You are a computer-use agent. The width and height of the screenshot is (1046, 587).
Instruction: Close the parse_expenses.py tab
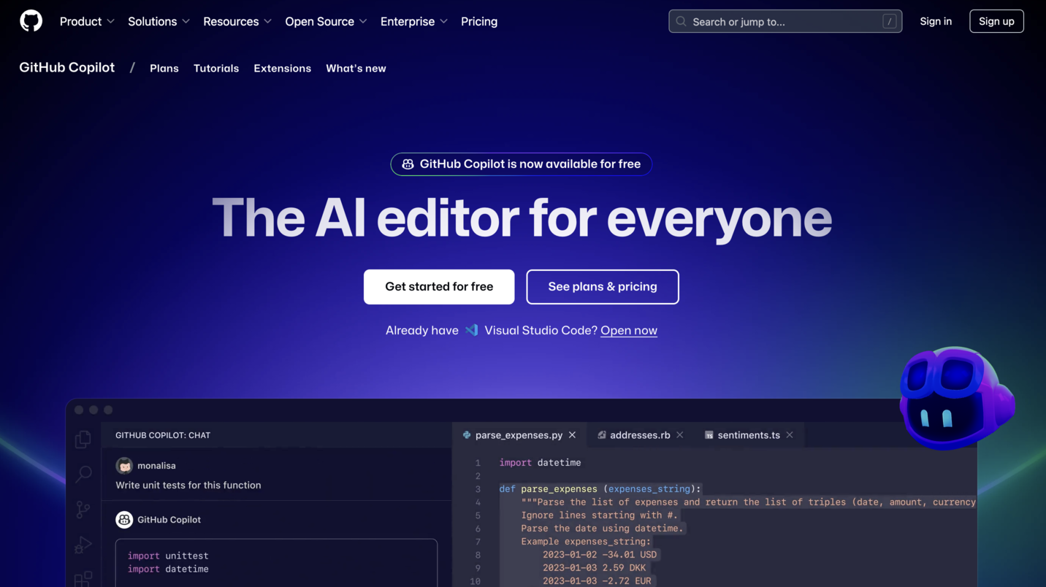coord(573,435)
